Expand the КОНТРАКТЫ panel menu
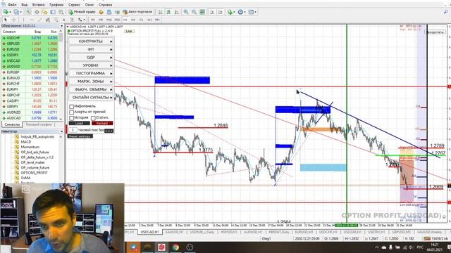 91,41
